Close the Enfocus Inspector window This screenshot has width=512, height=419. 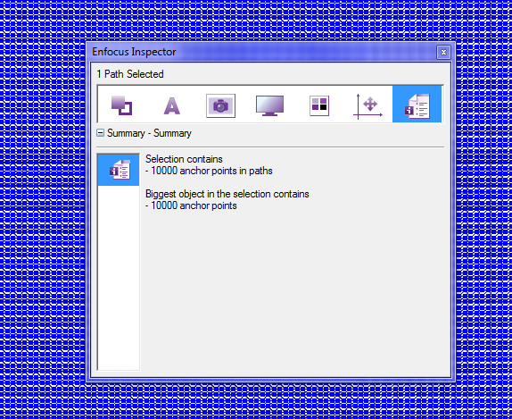pyautogui.click(x=443, y=53)
